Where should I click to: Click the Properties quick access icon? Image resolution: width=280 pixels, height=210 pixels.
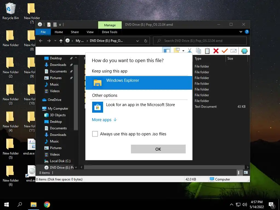[49, 24]
